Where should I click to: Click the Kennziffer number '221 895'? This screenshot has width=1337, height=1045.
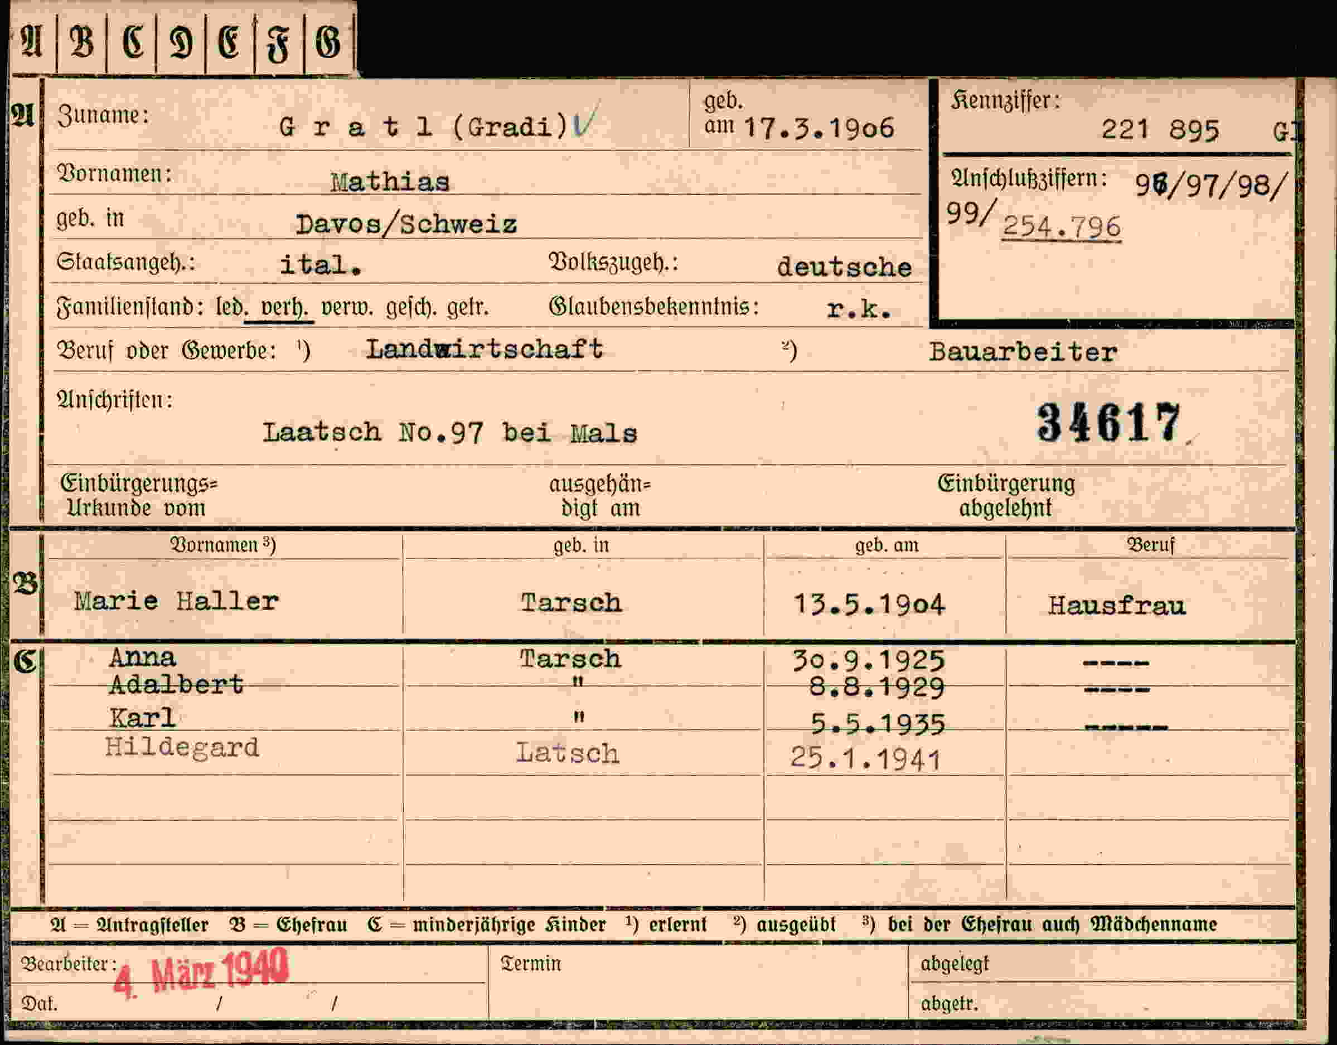[1160, 130]
